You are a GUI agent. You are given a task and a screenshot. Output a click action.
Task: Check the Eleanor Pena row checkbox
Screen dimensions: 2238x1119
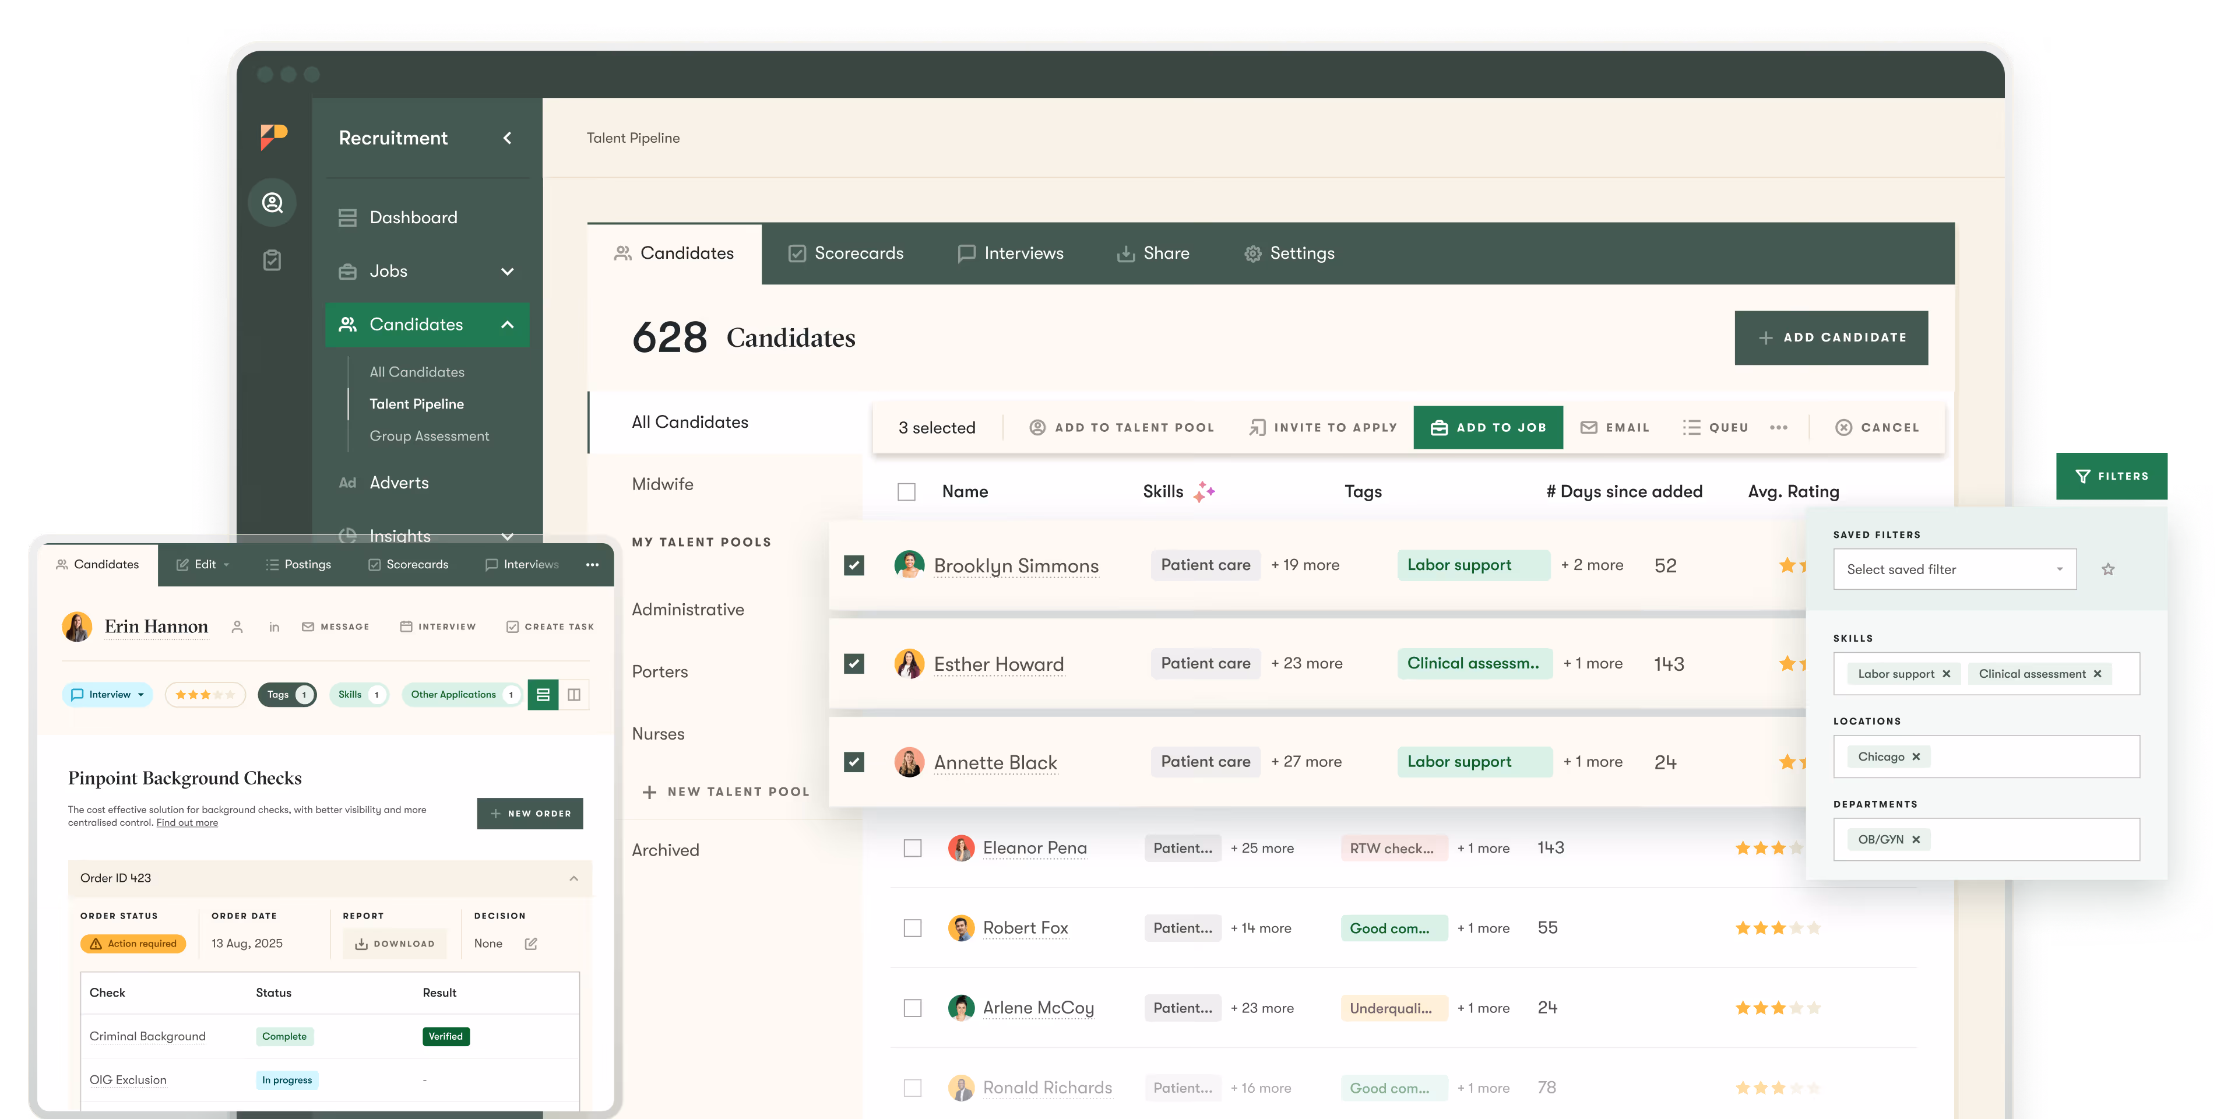[x=912, y=848]
